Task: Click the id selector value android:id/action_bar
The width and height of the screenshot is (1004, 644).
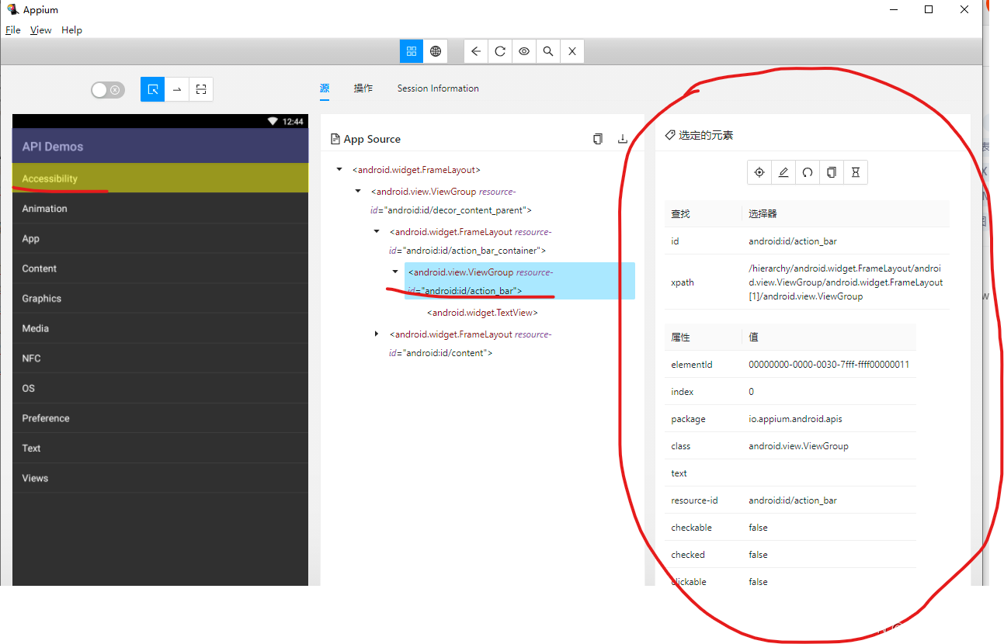Action: click(x=793, y=241)
